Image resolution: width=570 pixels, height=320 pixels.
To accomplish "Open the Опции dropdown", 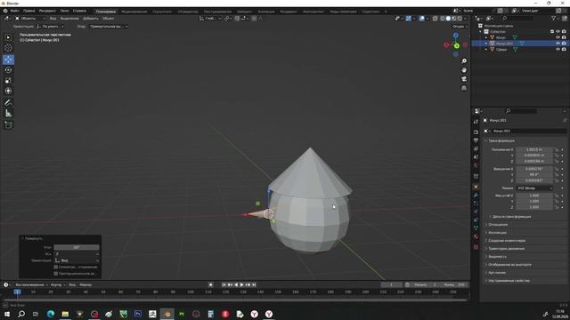I will coord(460,27).
